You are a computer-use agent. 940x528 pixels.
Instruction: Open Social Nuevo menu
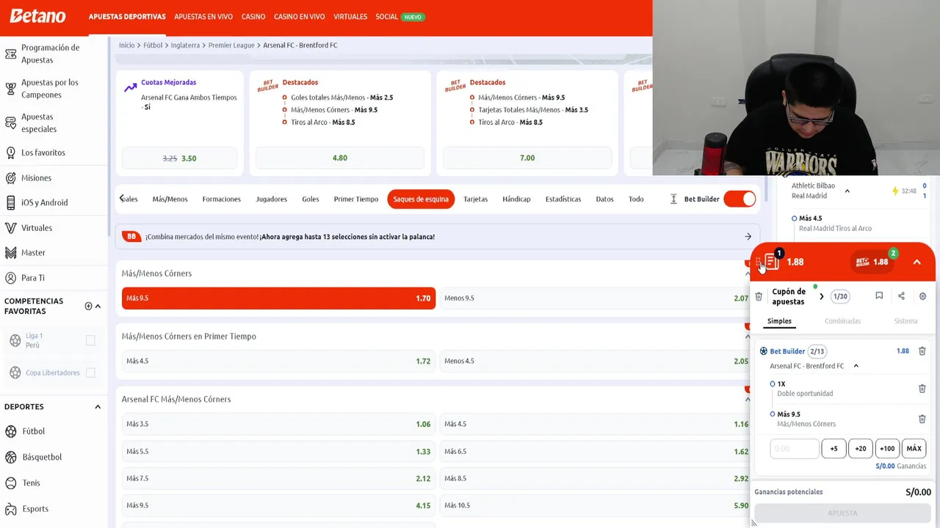(399, 16)
